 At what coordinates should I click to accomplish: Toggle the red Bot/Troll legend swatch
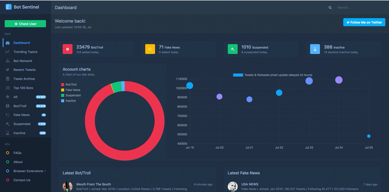[x=63, y=85]
